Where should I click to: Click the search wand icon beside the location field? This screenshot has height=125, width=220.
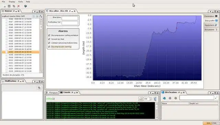[216, 98]
